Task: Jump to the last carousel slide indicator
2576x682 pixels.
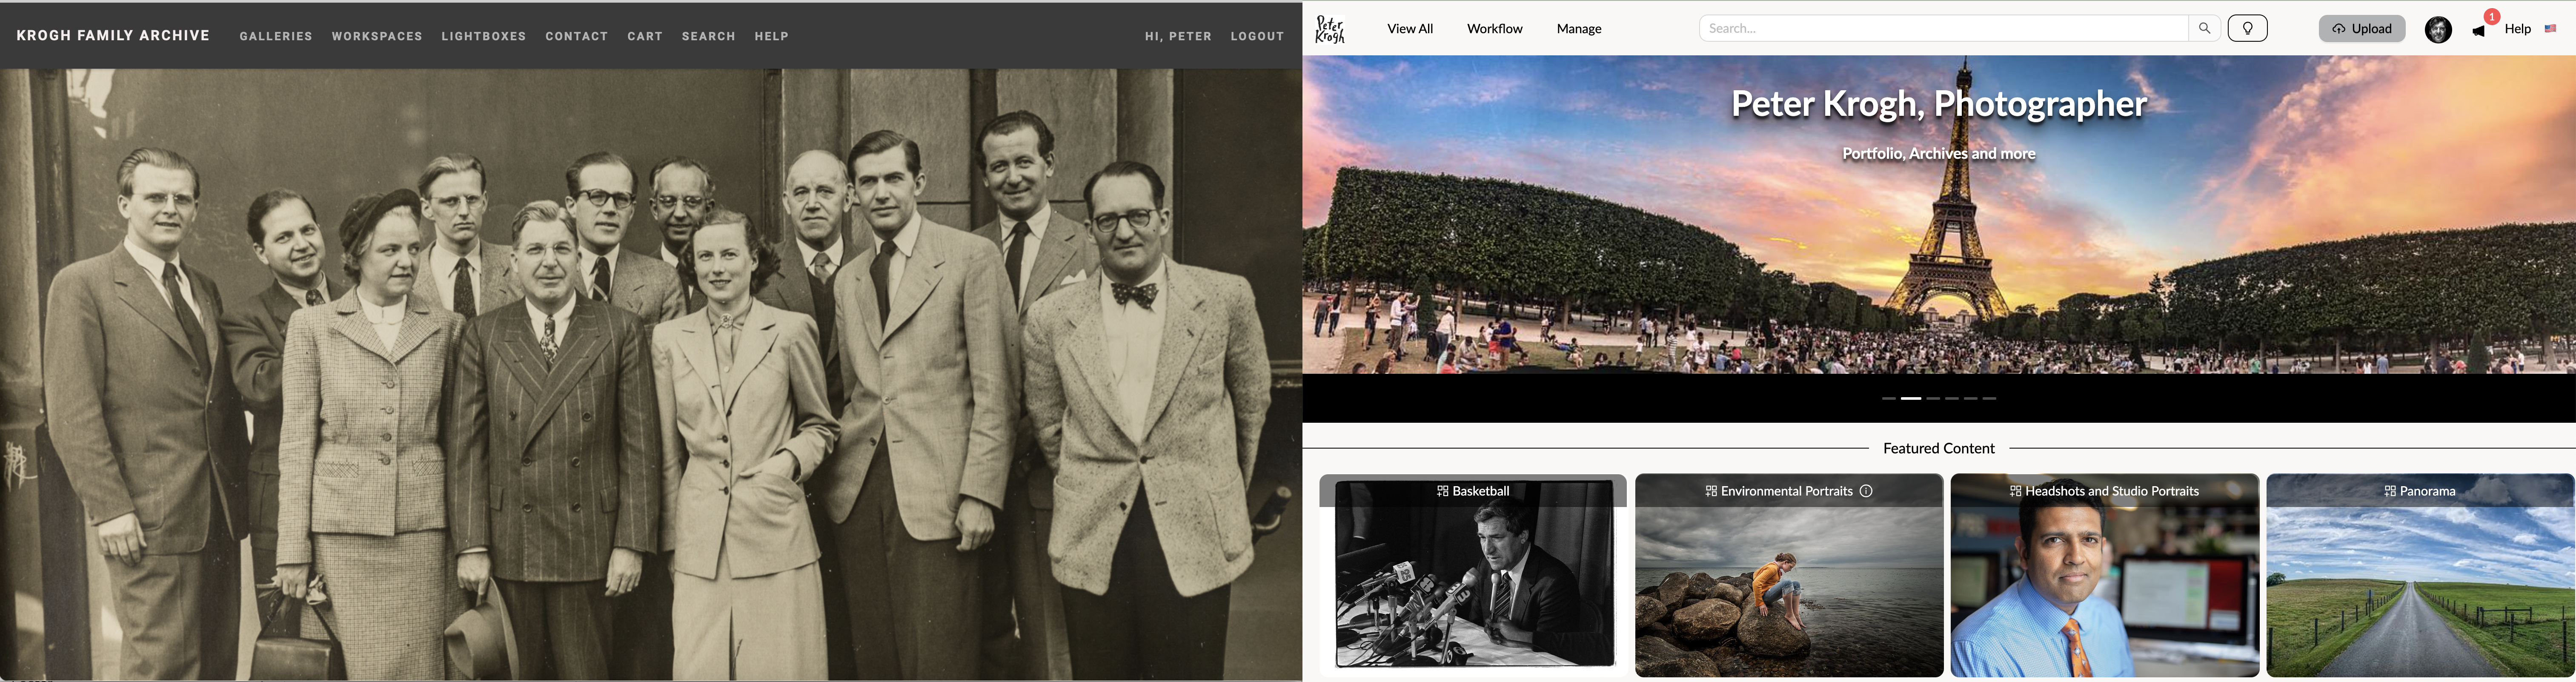Action: [1989, 398]
